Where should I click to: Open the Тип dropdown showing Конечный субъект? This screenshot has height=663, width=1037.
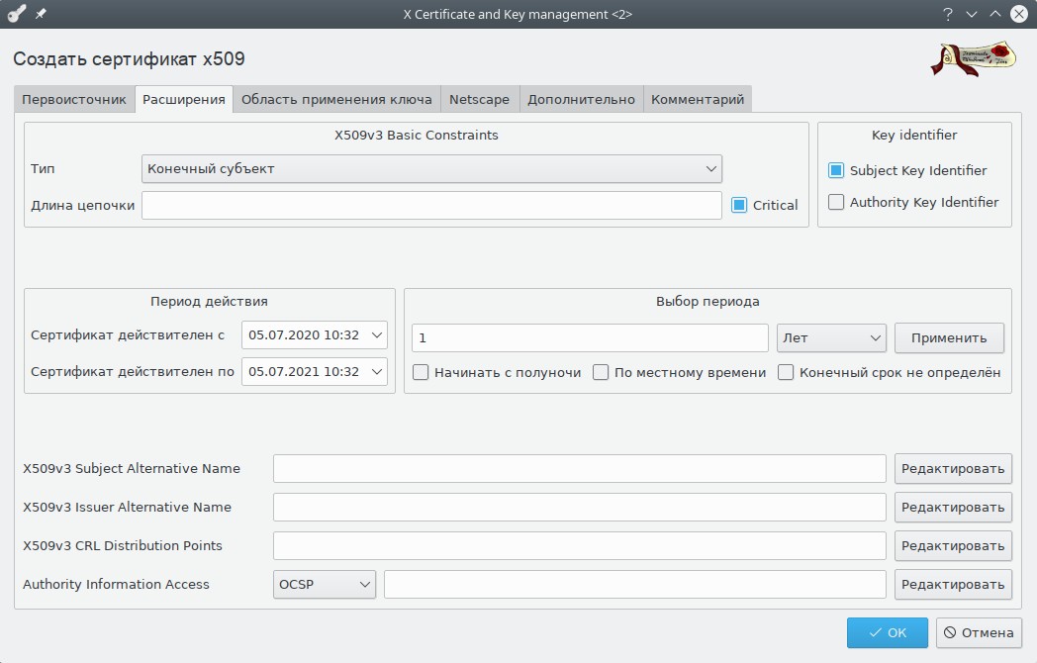coord(431,168)
